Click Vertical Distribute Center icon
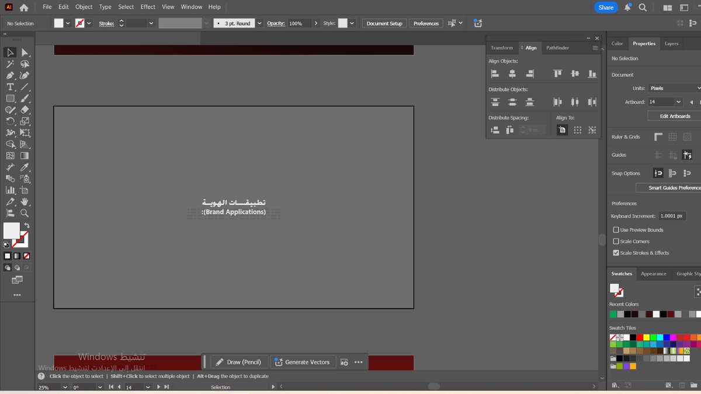Image resolution: width=701 pixels, height=394 pixels. (x=512, y=102)
